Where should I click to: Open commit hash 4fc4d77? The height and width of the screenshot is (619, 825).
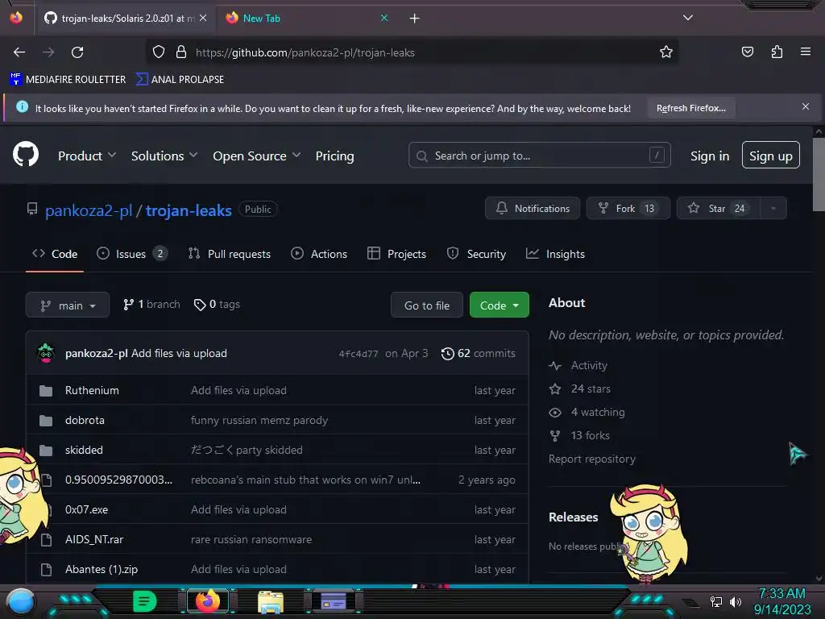coord(359,354)
